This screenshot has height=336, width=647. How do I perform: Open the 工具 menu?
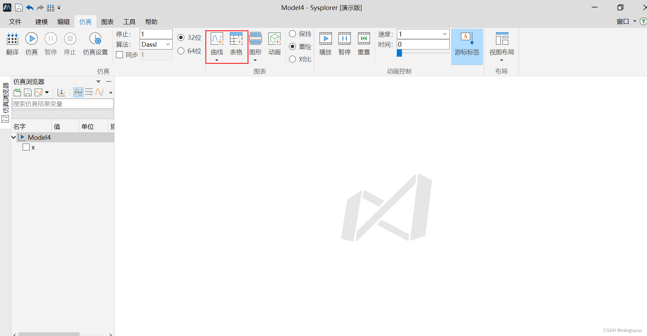(129, 22)
